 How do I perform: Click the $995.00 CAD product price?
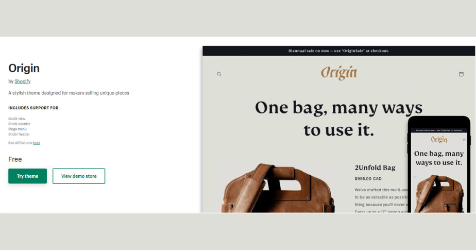click(x=368, y=178)
